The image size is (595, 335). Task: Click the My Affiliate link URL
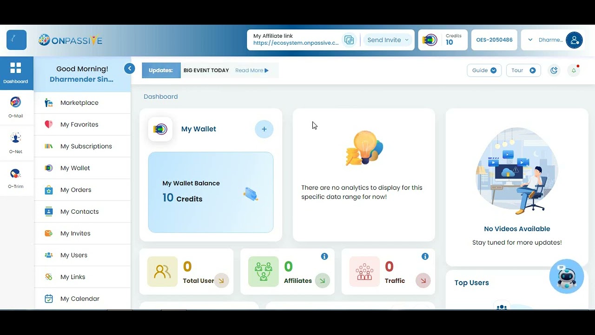tap(296, 43)
